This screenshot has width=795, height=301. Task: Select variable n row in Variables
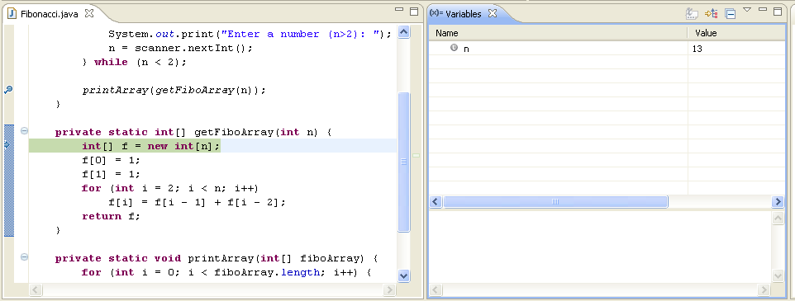(607, 49)
